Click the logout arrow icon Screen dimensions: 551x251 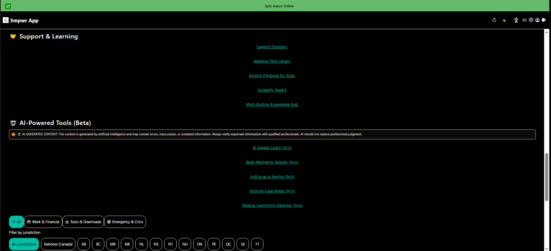point(544,20)
